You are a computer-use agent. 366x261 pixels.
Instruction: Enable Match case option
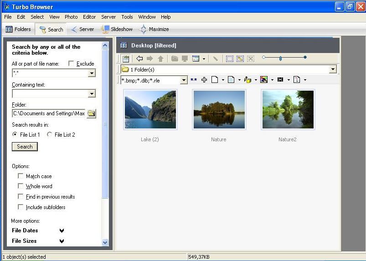pos(21,176)
